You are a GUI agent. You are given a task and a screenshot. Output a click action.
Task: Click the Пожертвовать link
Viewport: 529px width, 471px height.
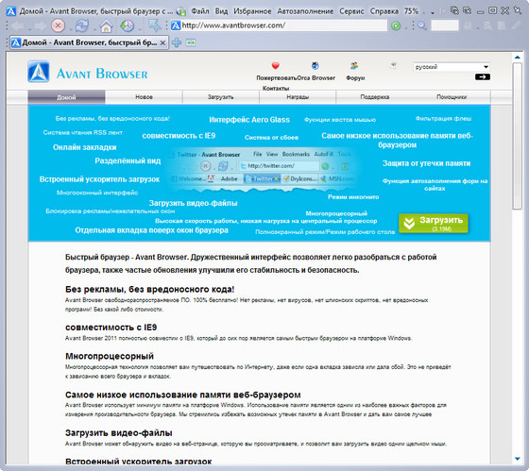(x=276, y=78)
